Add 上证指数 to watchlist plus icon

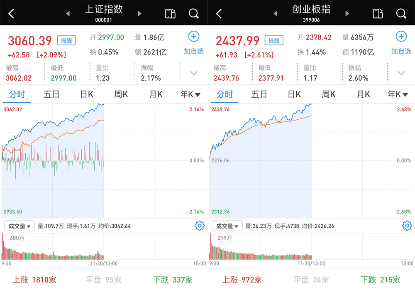[194, 37]
